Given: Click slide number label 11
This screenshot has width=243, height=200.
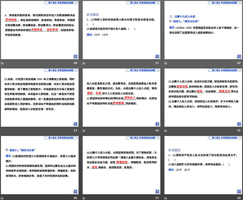Looking at the screenshot, I should pos(157,63).
